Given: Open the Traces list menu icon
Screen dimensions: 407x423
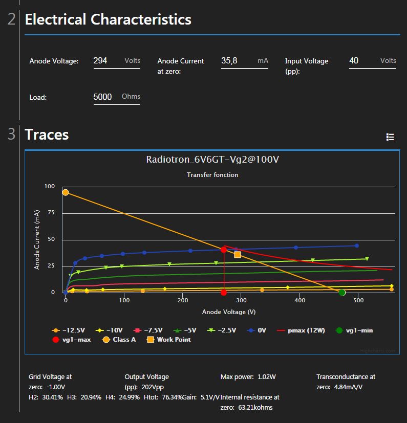Looking at the screenshot, I should coord(390,137).
